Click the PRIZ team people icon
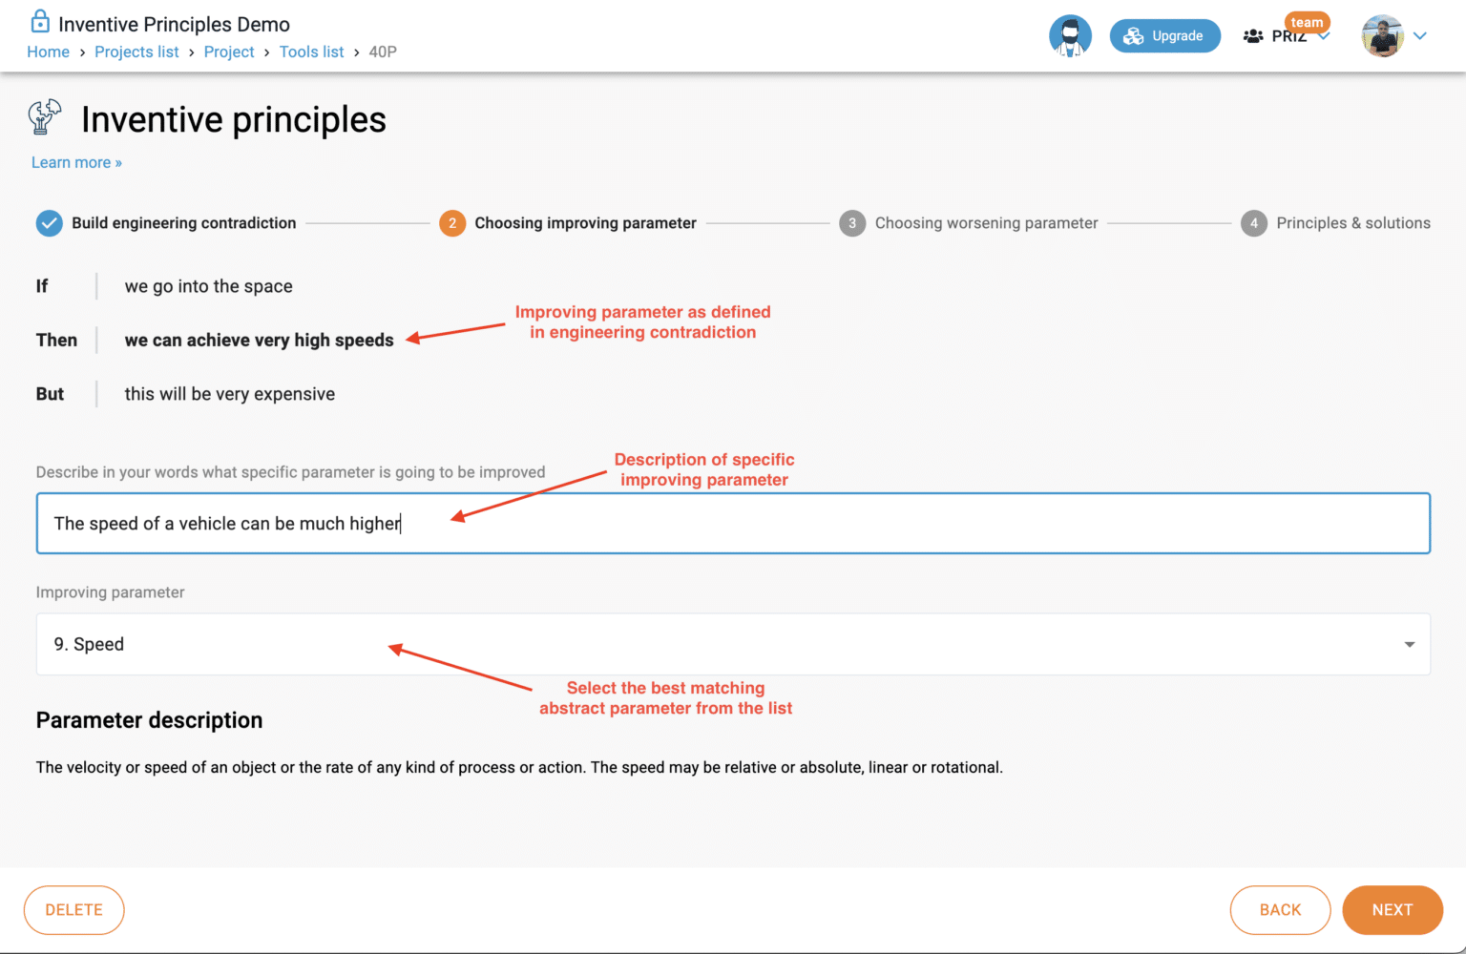The height and width of the screenshot is (954, 1466). click(x=1253, y=36)
